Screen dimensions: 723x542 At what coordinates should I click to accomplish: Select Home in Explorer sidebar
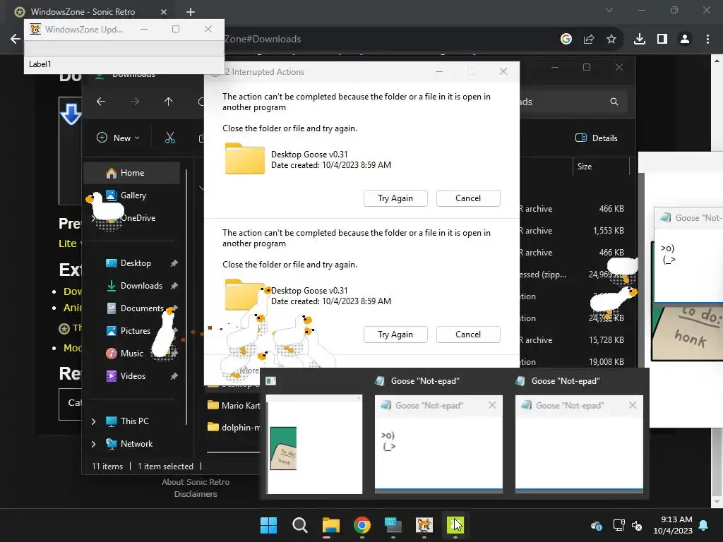click(x=132, y=173)
